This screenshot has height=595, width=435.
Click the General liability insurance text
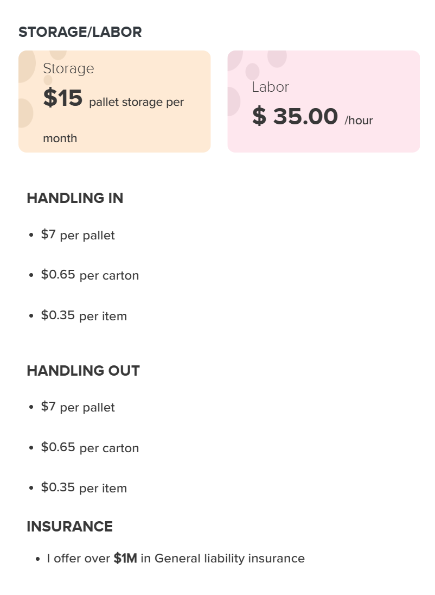pos(229,559)
